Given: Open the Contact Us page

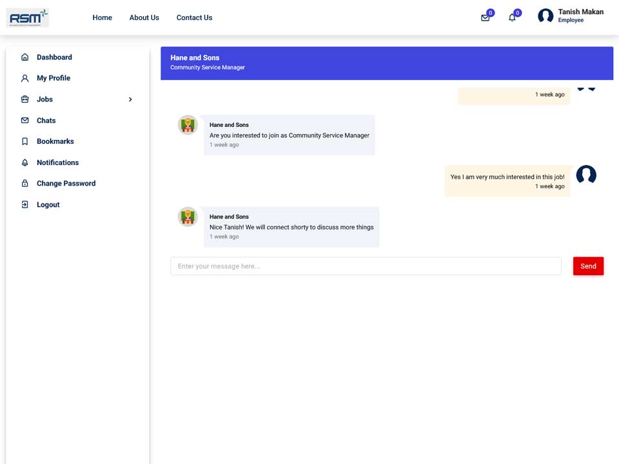Looking at the screenshot, I should click(x=194, y=18).
